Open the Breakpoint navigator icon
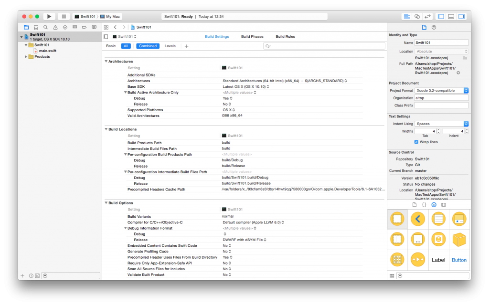 84,27
